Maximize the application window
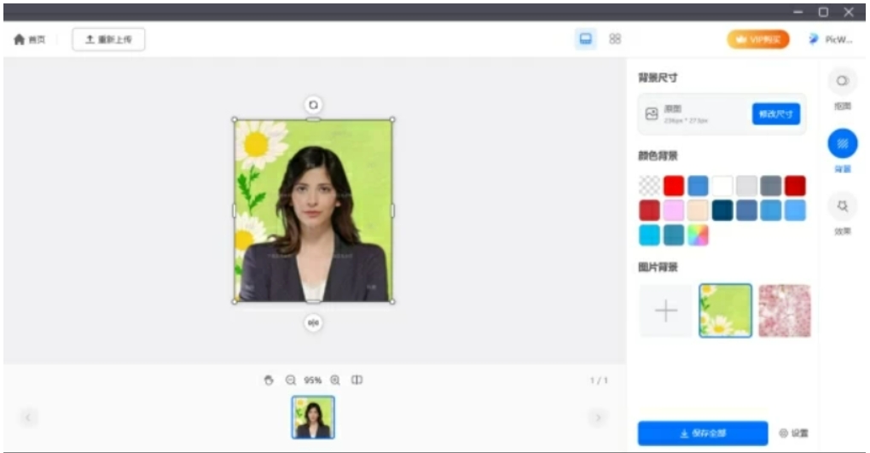 823,12
